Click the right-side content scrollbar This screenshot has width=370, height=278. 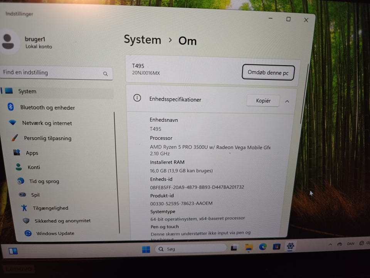304,93
